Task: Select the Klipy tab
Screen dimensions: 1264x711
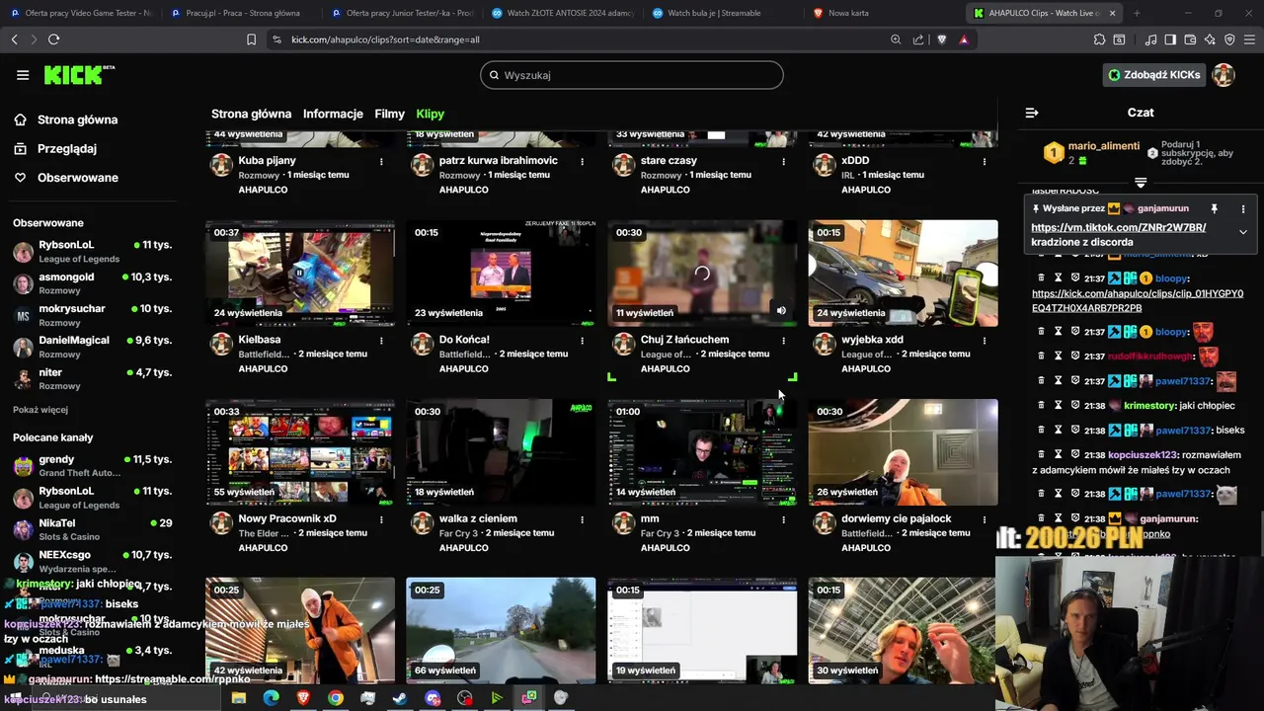Action: pyautogui.click(x=431, y=114)
